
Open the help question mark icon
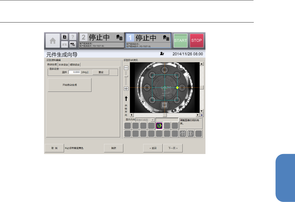(73, 37)
